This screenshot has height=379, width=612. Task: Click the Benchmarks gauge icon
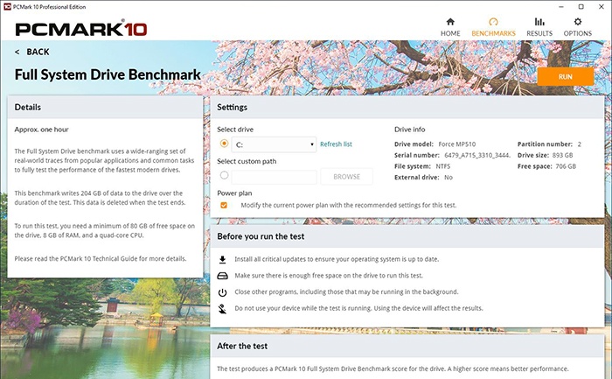click(493, 22)
